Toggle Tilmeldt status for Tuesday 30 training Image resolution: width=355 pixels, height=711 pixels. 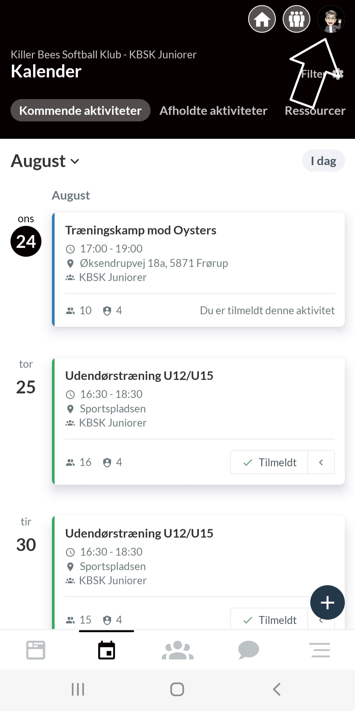point(269,619)
